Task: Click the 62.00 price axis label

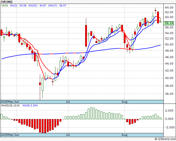Action: 169,12
